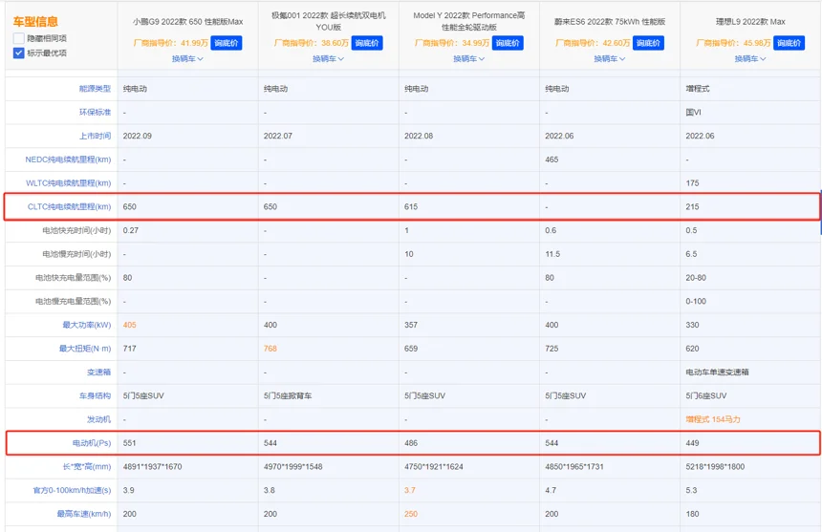
Task: Click 厂商指导价 34.99万 price text
Action: [x=452, y=43]
